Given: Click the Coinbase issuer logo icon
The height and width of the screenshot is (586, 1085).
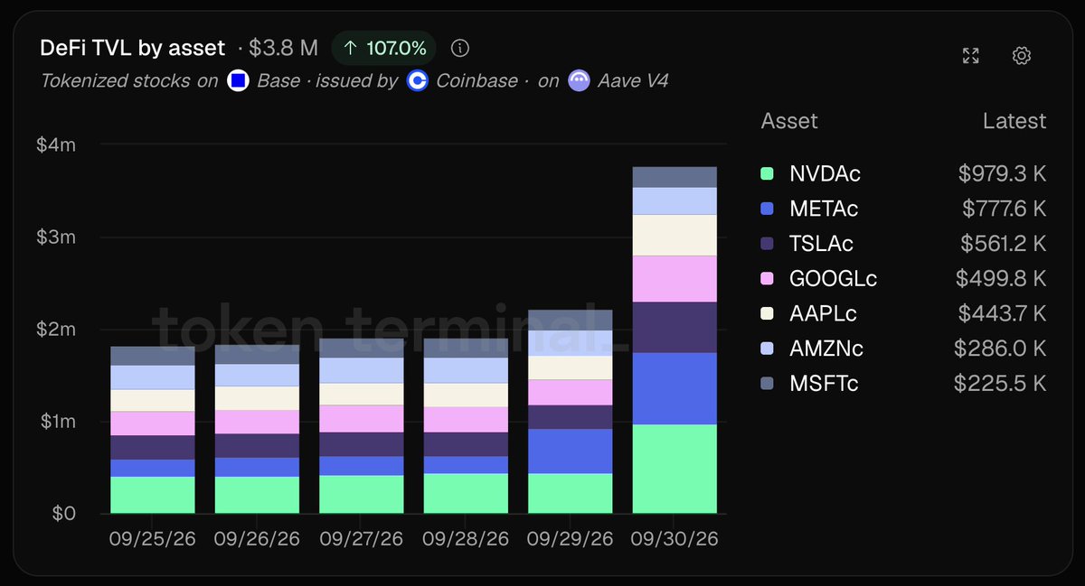Looking at the screenshot, I should (417, 80).
